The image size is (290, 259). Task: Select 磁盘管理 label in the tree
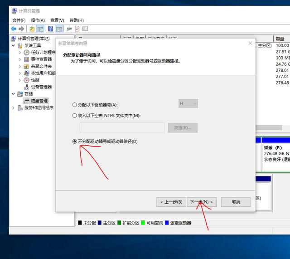(x=39, y=101)
